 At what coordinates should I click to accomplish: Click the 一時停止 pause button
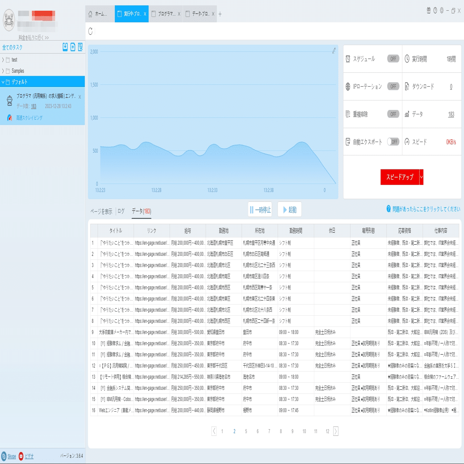point(260,209)
